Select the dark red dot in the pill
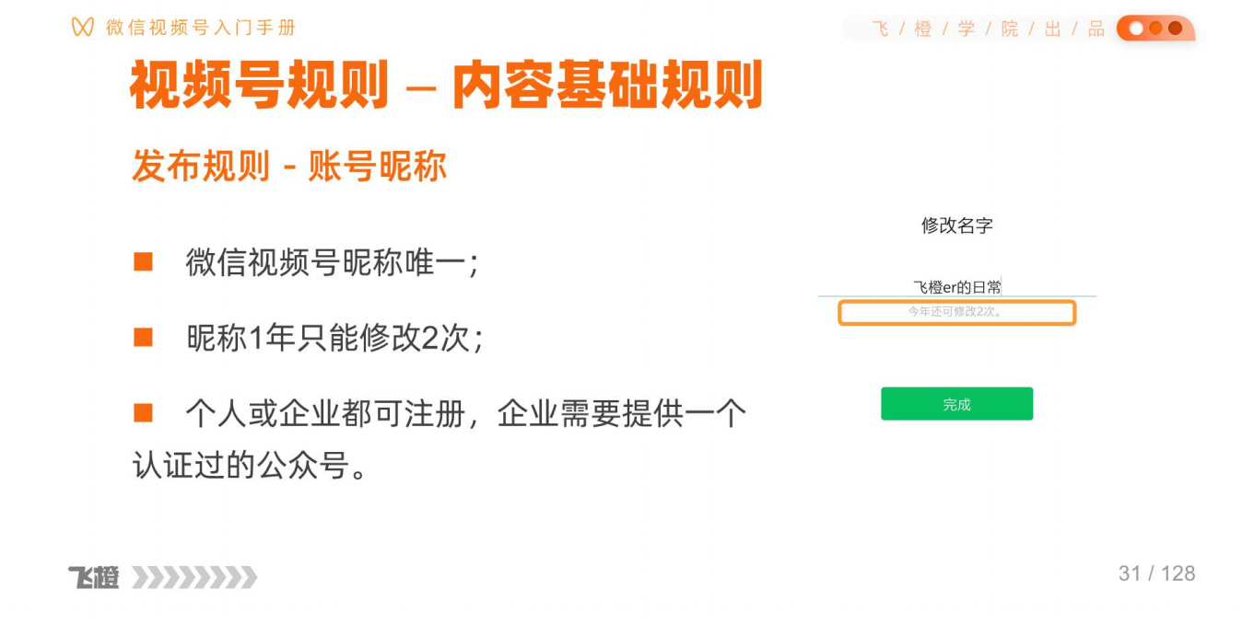The height and width of the screenshot is (624, 1254). tap(1177, 29)
